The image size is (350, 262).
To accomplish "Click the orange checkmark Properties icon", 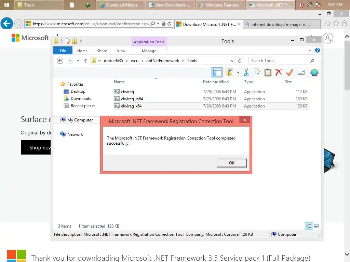I will [x=290, y=72].
